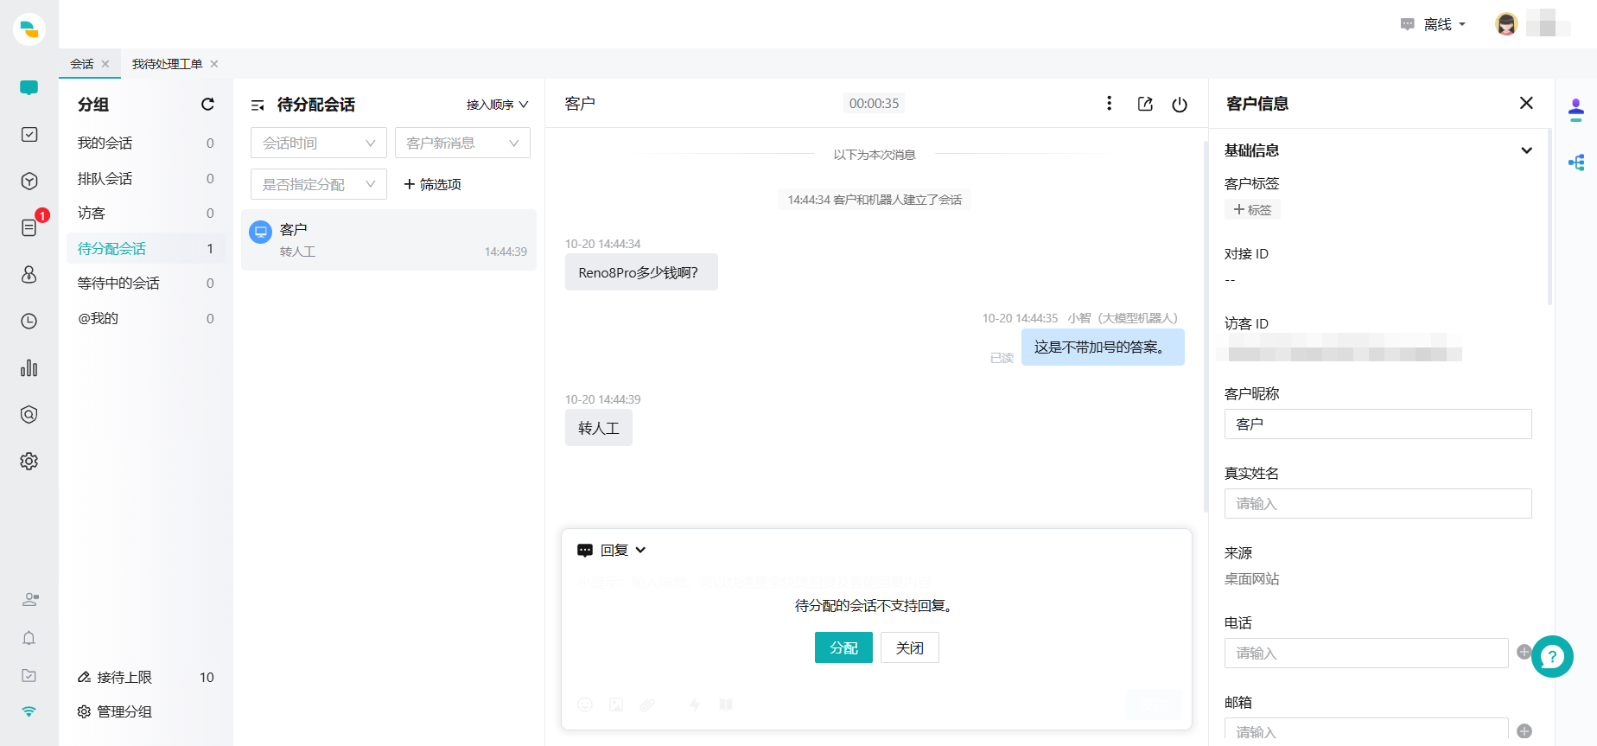1597x746 pixels.
Task: Open the three-dot more options menu
Action: point(1109,104)
